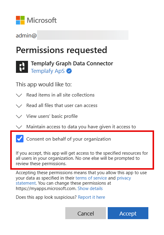Click the Cancel button
Screen dimensions: 164x235
point(85,213)
